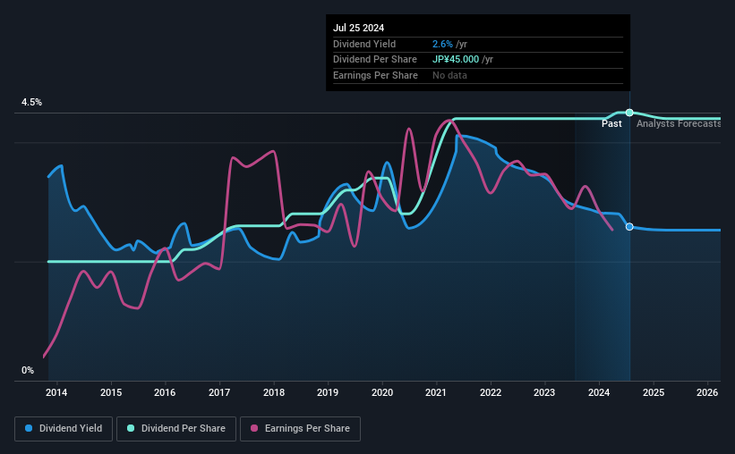This screenshot has width=735, height=454.
Task: Click the 2018 x-axis label
Action: click(x=274, y=392)
